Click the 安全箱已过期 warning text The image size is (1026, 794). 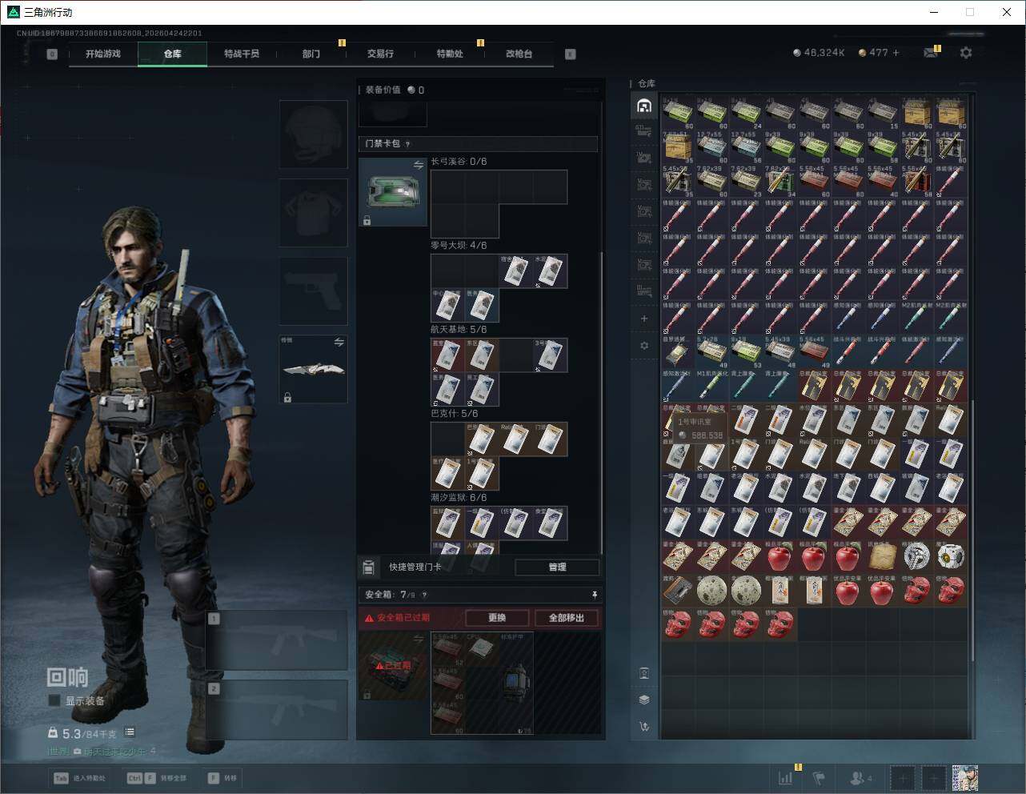coord(403,618)
